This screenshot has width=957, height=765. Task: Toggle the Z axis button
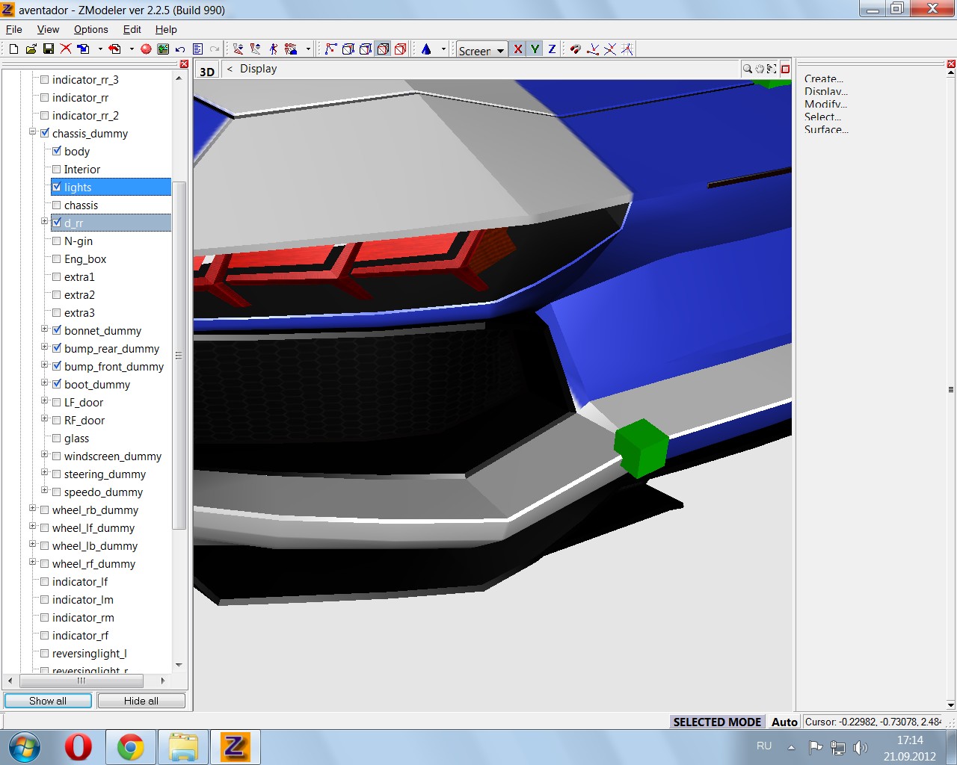(x=552, y=49)
